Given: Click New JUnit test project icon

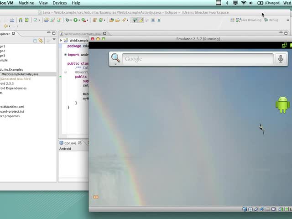Looking at the screenshot, I should point(52,20).
